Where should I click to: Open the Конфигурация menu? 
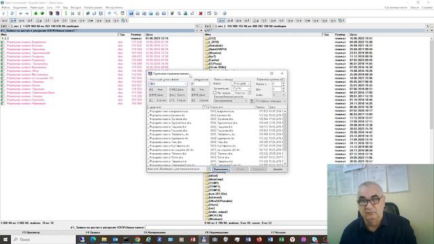click(x=94, y=7)
